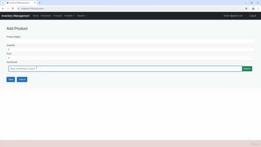
Task: Close the localhost addproduct tab
Action: pos(35,3)
